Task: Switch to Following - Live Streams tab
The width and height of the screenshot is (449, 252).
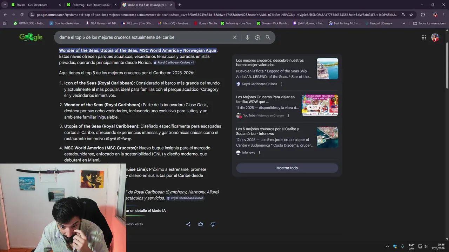Action: (x=91, y=5)
